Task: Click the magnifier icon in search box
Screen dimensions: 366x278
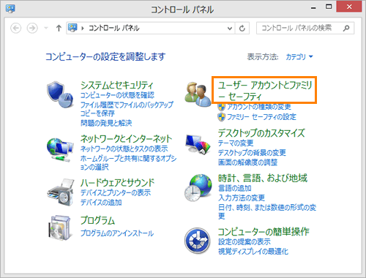Action: (x=346, y=29)
